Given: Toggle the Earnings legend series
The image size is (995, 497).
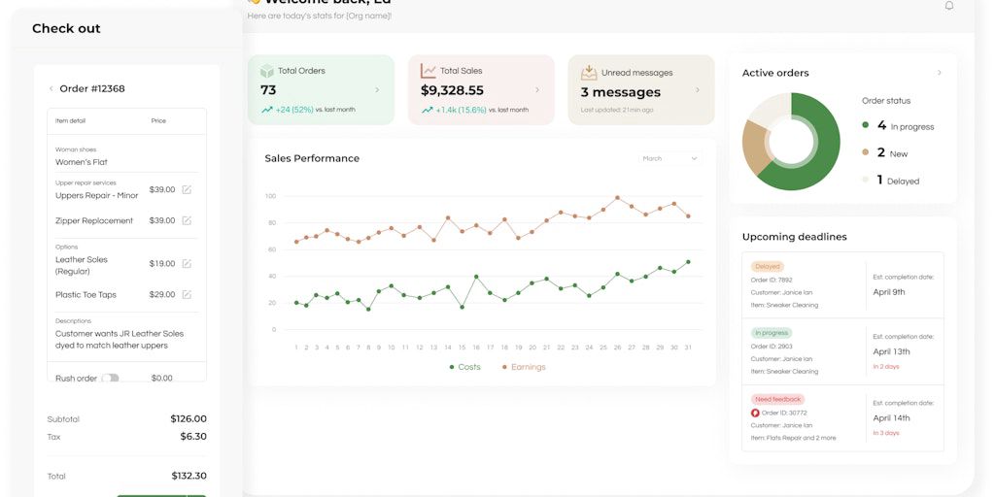Looking at the screenshot, I should click(523, 367).
